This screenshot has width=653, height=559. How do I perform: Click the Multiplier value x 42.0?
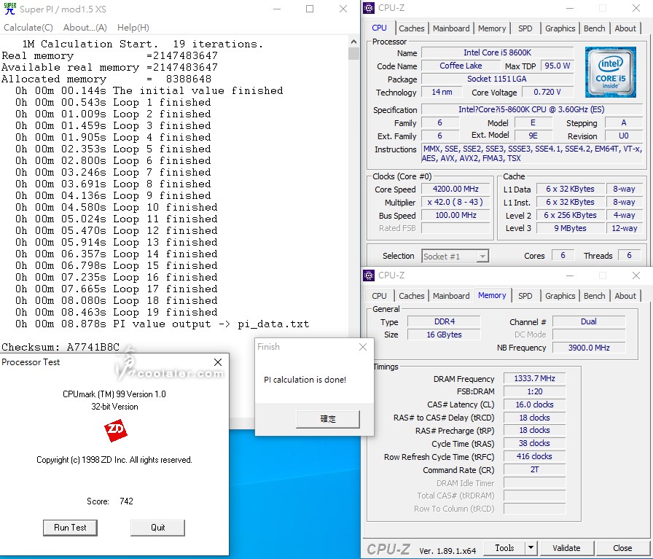[455, 202]
